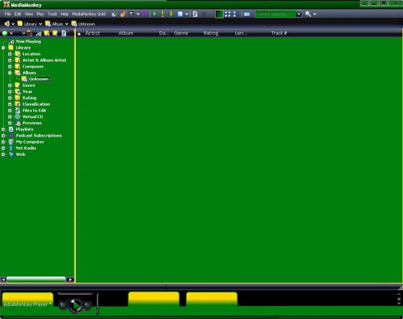Click the Classification folder icon

[17, 104]
